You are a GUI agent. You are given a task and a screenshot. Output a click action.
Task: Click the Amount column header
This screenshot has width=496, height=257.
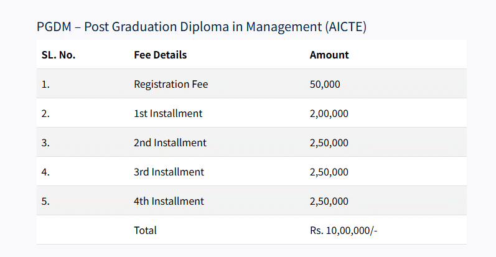[x=329, y=55]
